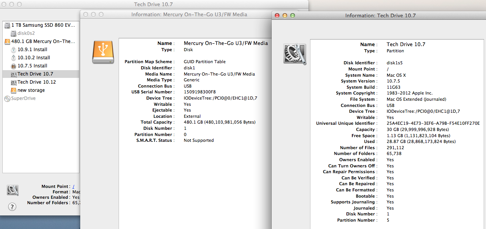Close the Information: Tech Drive 10.7 window
486x229 pixels.
tap(277, 15)
